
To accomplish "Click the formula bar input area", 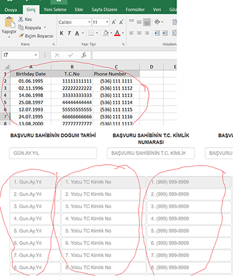I will [x=135, y=55].
